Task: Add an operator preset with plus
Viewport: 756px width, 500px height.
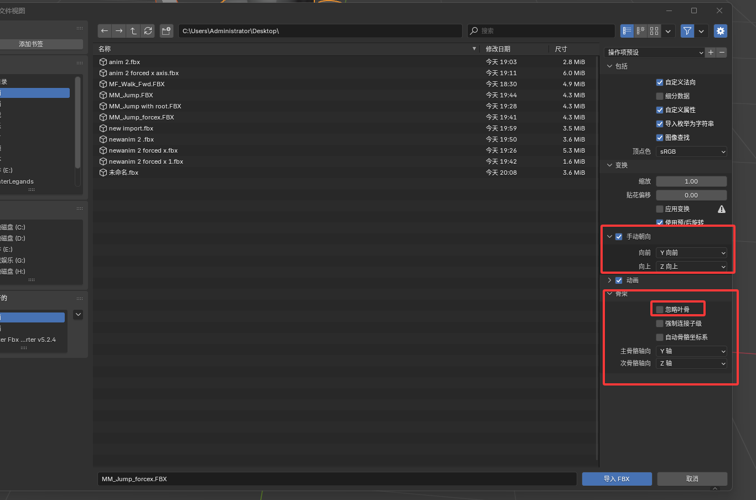Action: (x=711, y=53)
